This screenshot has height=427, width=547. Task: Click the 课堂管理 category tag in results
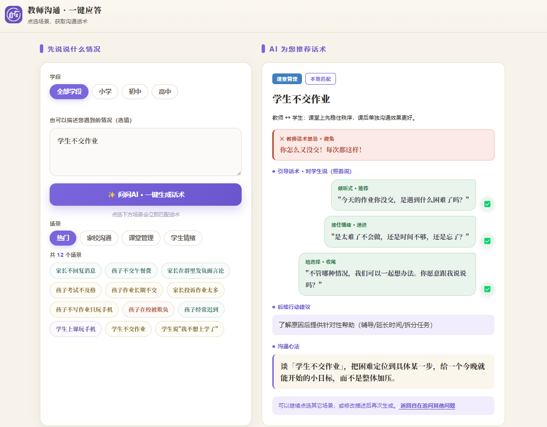(x=287, y=79)
